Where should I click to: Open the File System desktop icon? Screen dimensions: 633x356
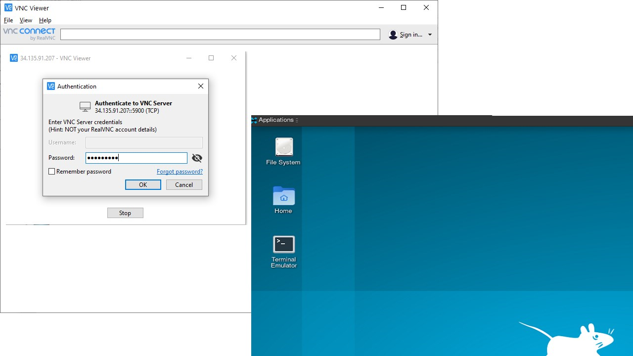[x=284, y=147]
